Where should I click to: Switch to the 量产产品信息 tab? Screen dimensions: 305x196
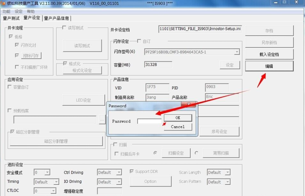57,18
